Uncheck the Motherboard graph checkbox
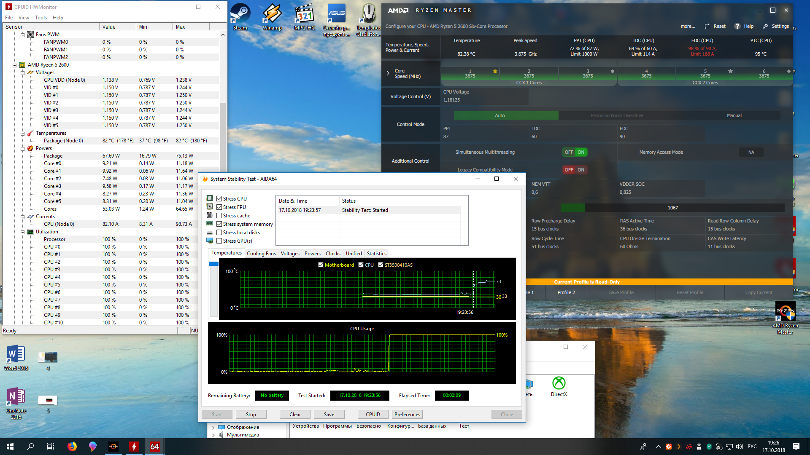 pos(321,265)
